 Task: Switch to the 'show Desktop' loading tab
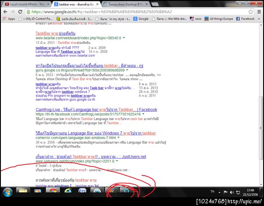[125, 4]
